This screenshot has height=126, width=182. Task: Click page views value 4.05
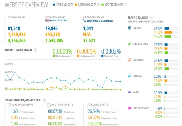click(x=14, y=118)
